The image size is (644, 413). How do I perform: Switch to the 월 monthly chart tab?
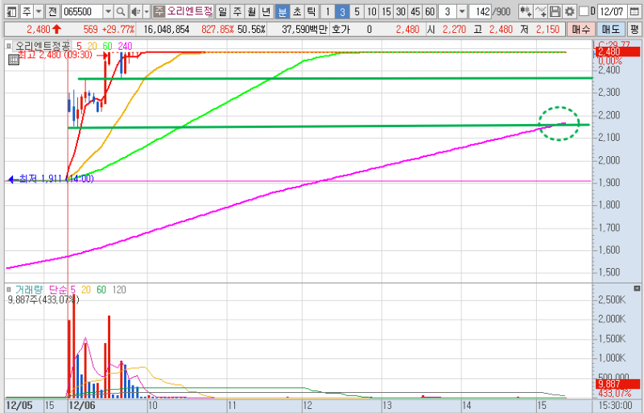click(251, 11)
